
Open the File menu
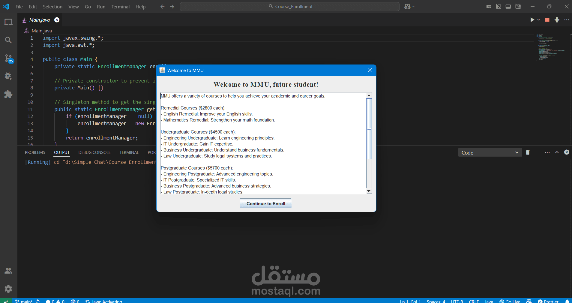(x=19, y=7)
